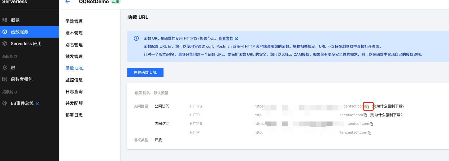Open 函数套餐包 in the sidebar

tap(22, 79)
